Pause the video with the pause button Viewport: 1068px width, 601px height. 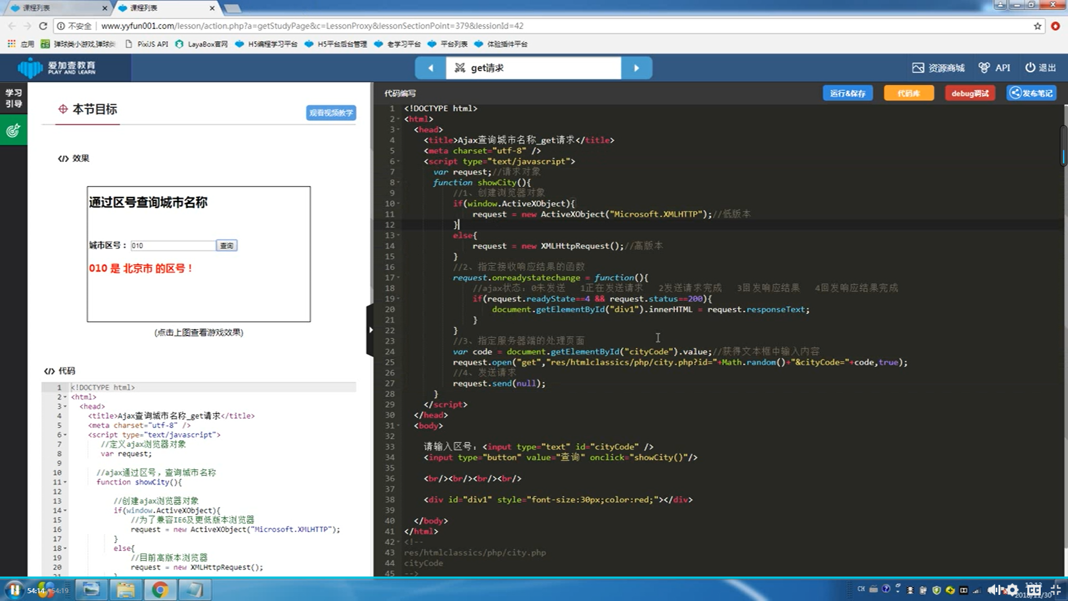[14, 590]
